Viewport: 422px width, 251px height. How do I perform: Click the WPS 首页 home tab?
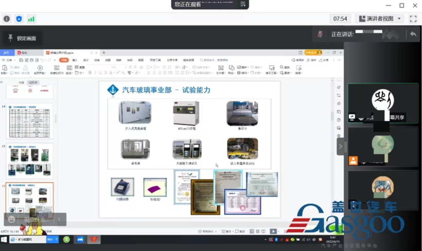(7, 52)
